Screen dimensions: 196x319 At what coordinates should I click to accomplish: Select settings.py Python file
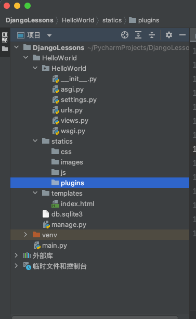[x=74, y=100]
